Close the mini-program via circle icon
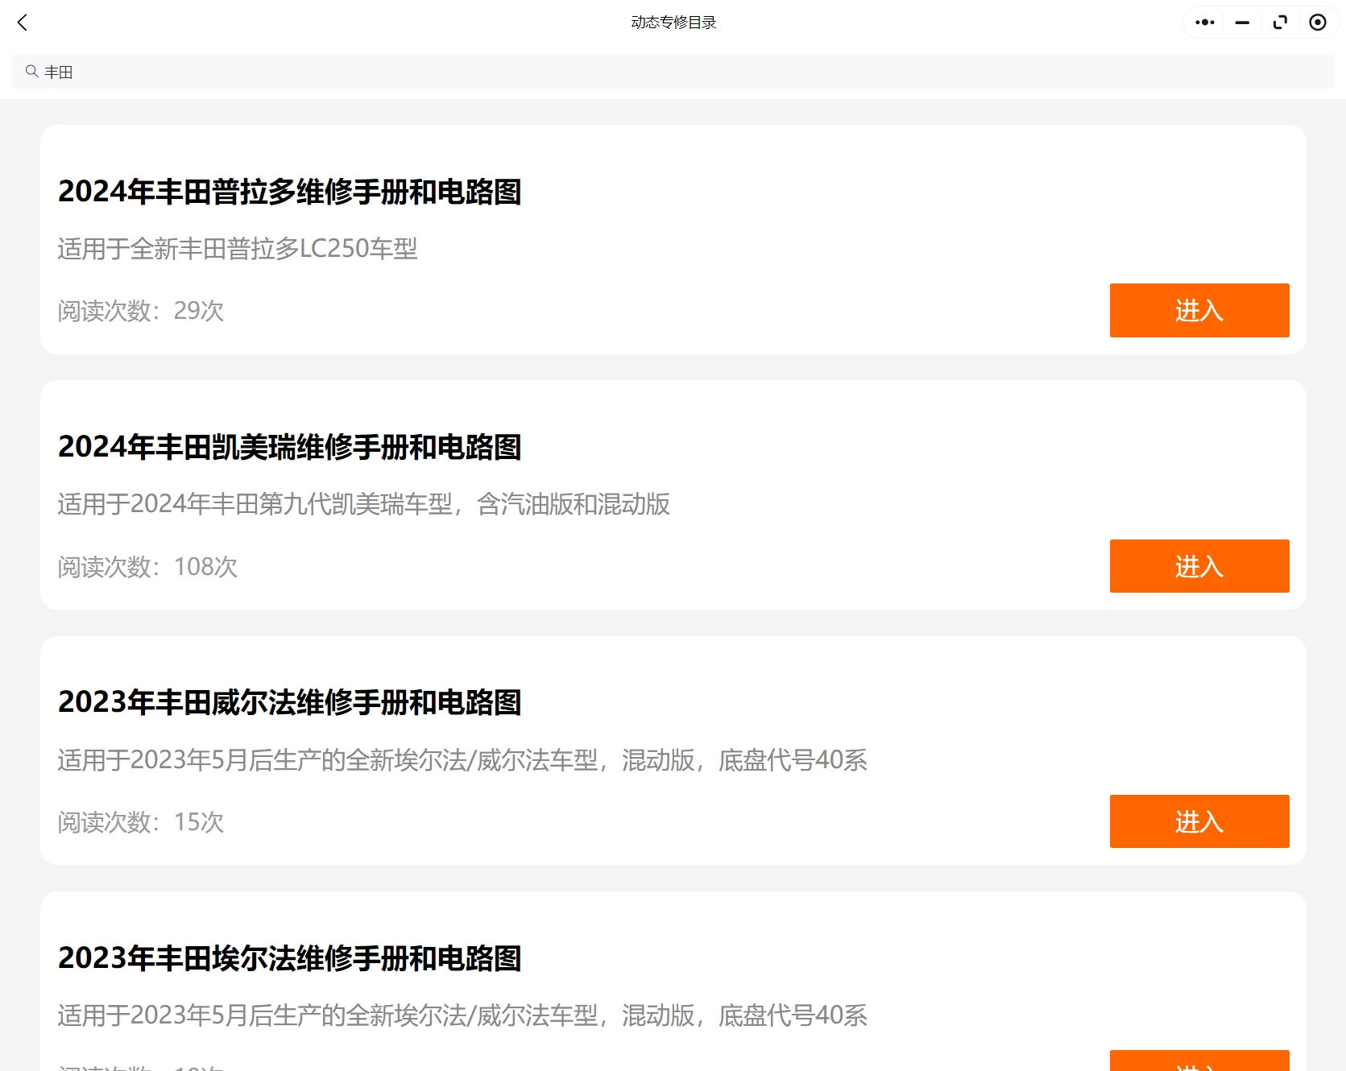Viewport: 1346px width, 1071px height. tap(1318, 22)
